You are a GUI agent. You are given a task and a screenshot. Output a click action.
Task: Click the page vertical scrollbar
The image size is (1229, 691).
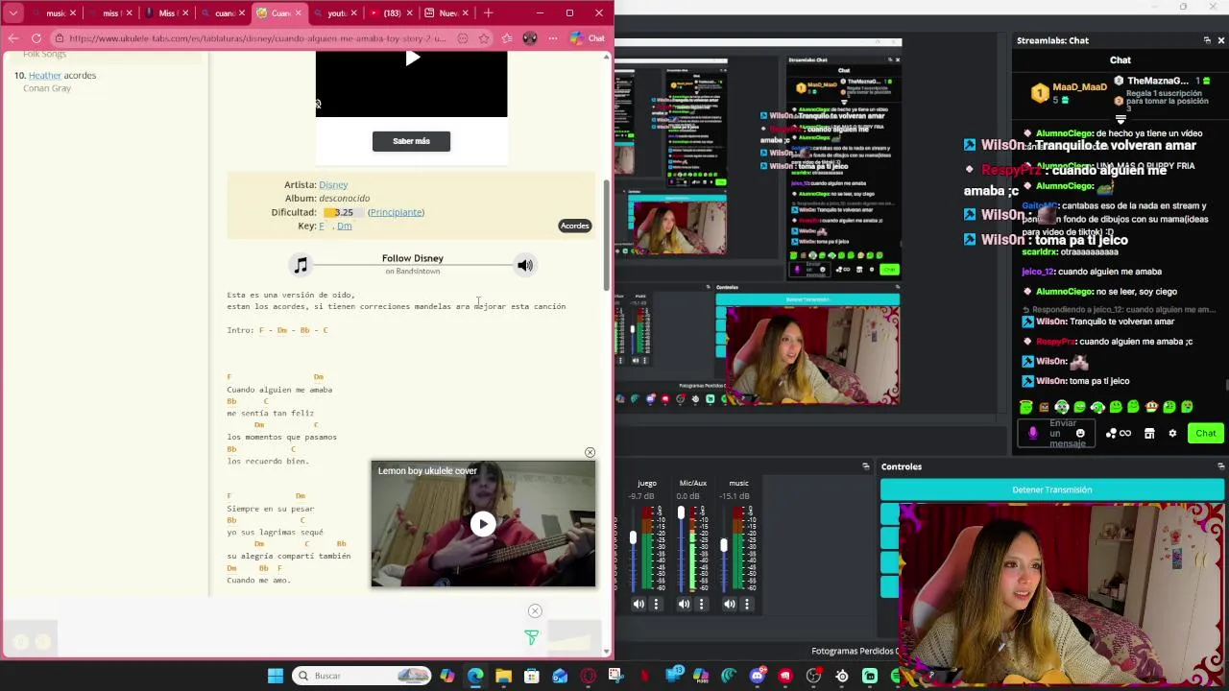click(x=606, y=233)
